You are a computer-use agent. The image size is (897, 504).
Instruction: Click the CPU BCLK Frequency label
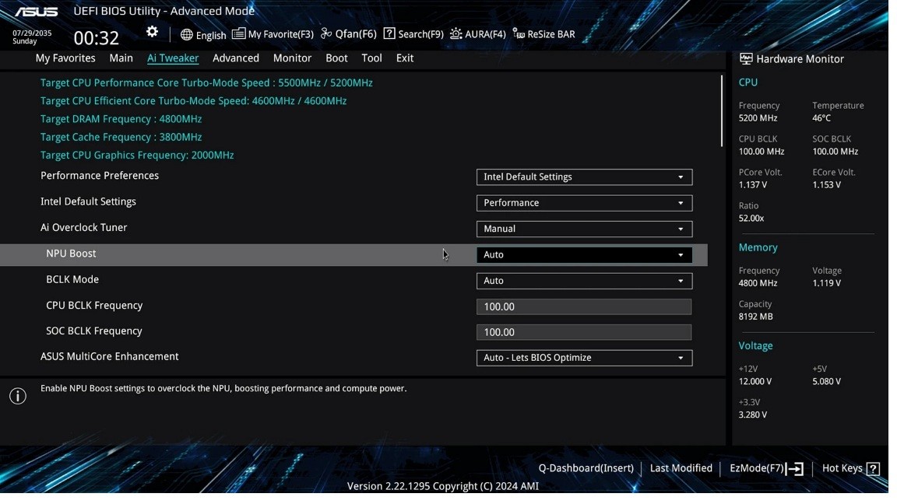tap(94, 306)
